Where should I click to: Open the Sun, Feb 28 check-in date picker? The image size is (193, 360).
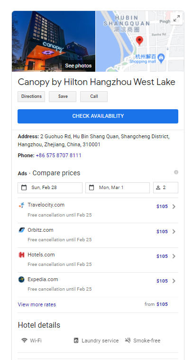[x=50, y=188]
